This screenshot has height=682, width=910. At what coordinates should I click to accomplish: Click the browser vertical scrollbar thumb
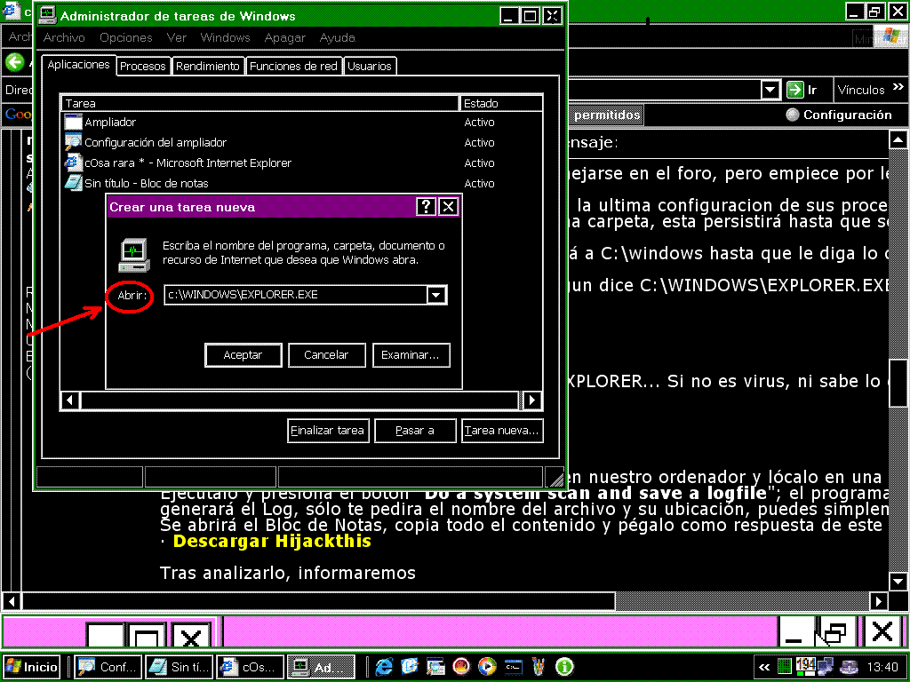point(898,383)
